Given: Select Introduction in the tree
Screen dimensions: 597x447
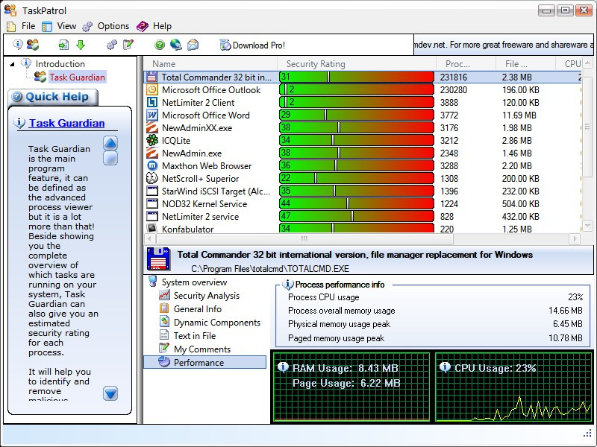Looking at the screenshot, I should pos(60,63).
